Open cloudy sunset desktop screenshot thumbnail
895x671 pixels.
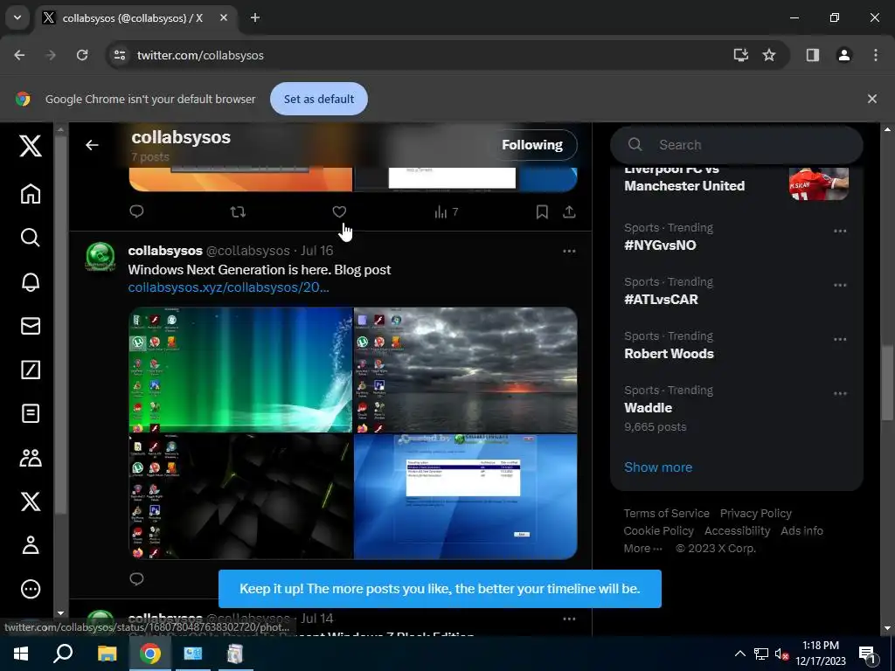(x=466, y=370)
